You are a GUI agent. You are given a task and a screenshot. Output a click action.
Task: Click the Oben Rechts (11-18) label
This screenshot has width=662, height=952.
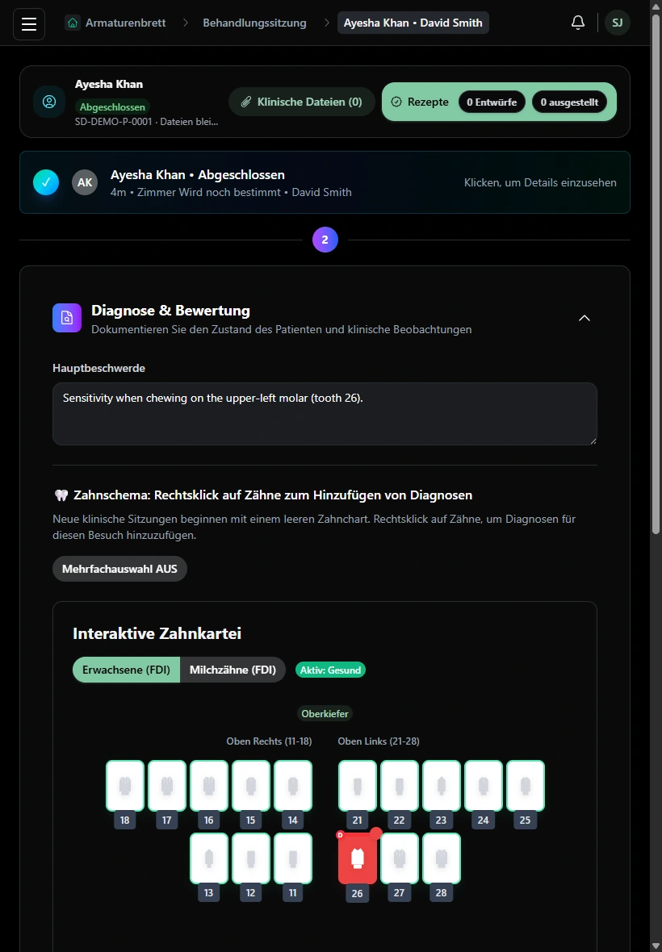tap(269, 741)
